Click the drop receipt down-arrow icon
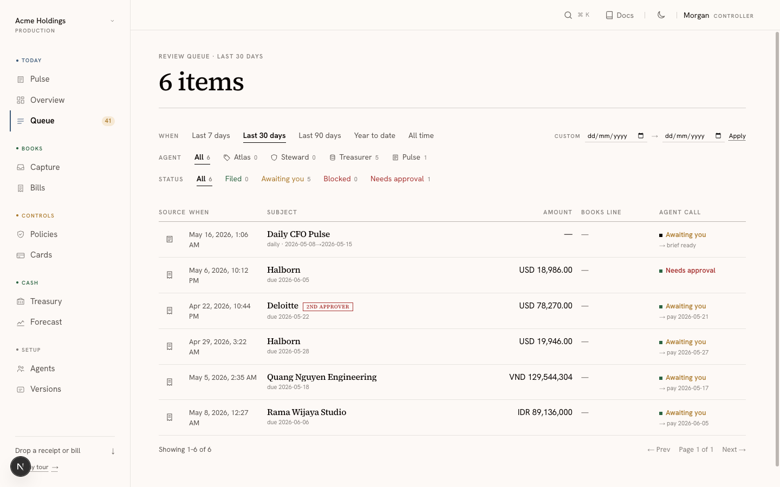 coord(113,451)
